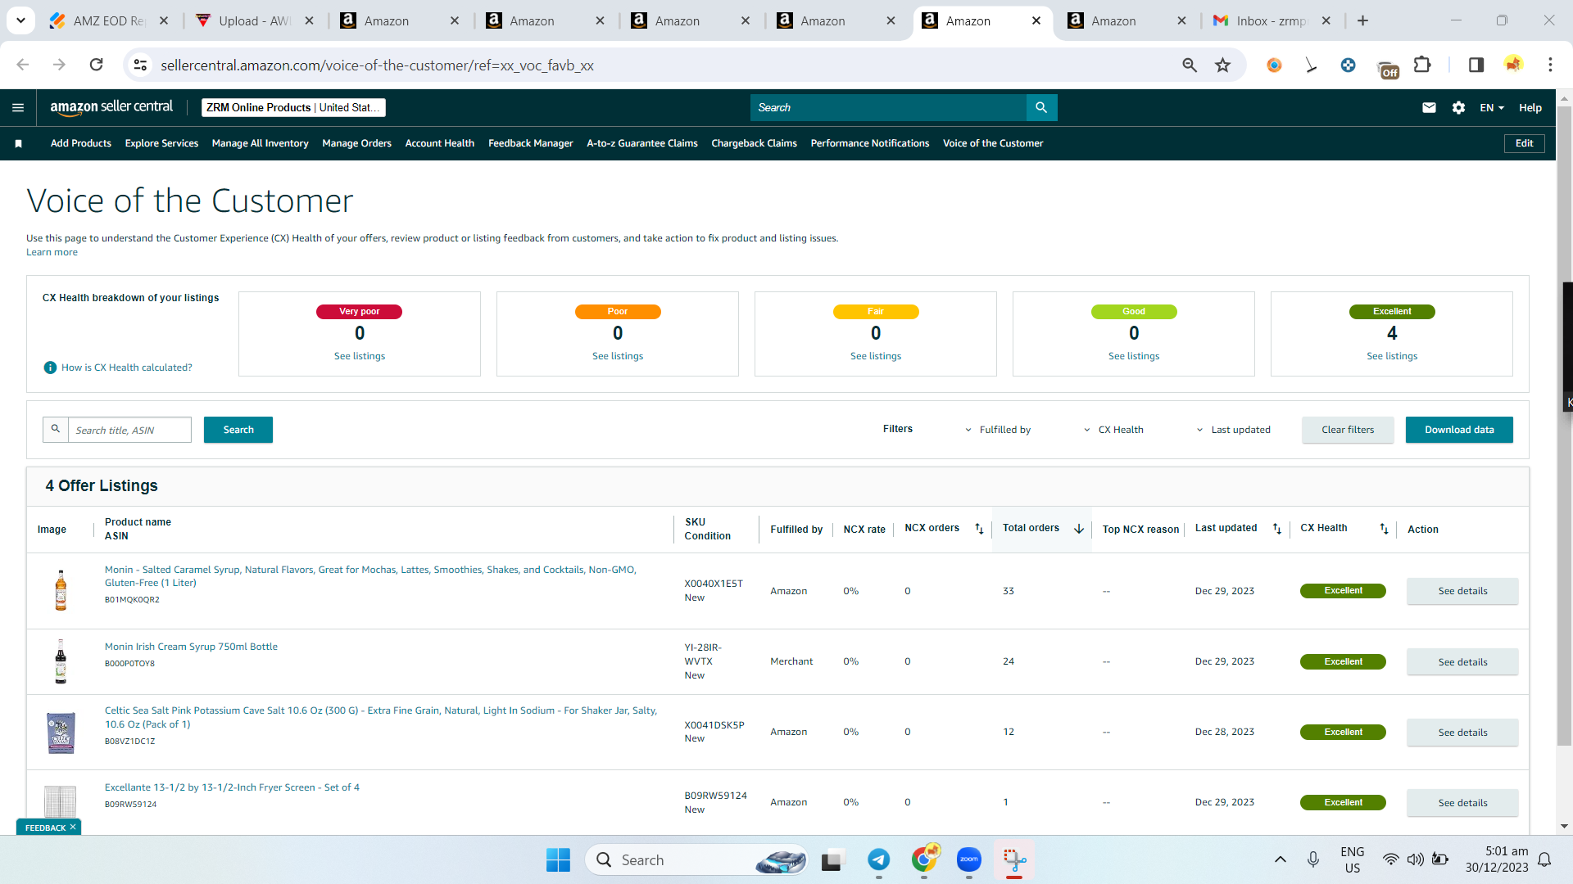Open the settings gear icon

click(1458, 107)
